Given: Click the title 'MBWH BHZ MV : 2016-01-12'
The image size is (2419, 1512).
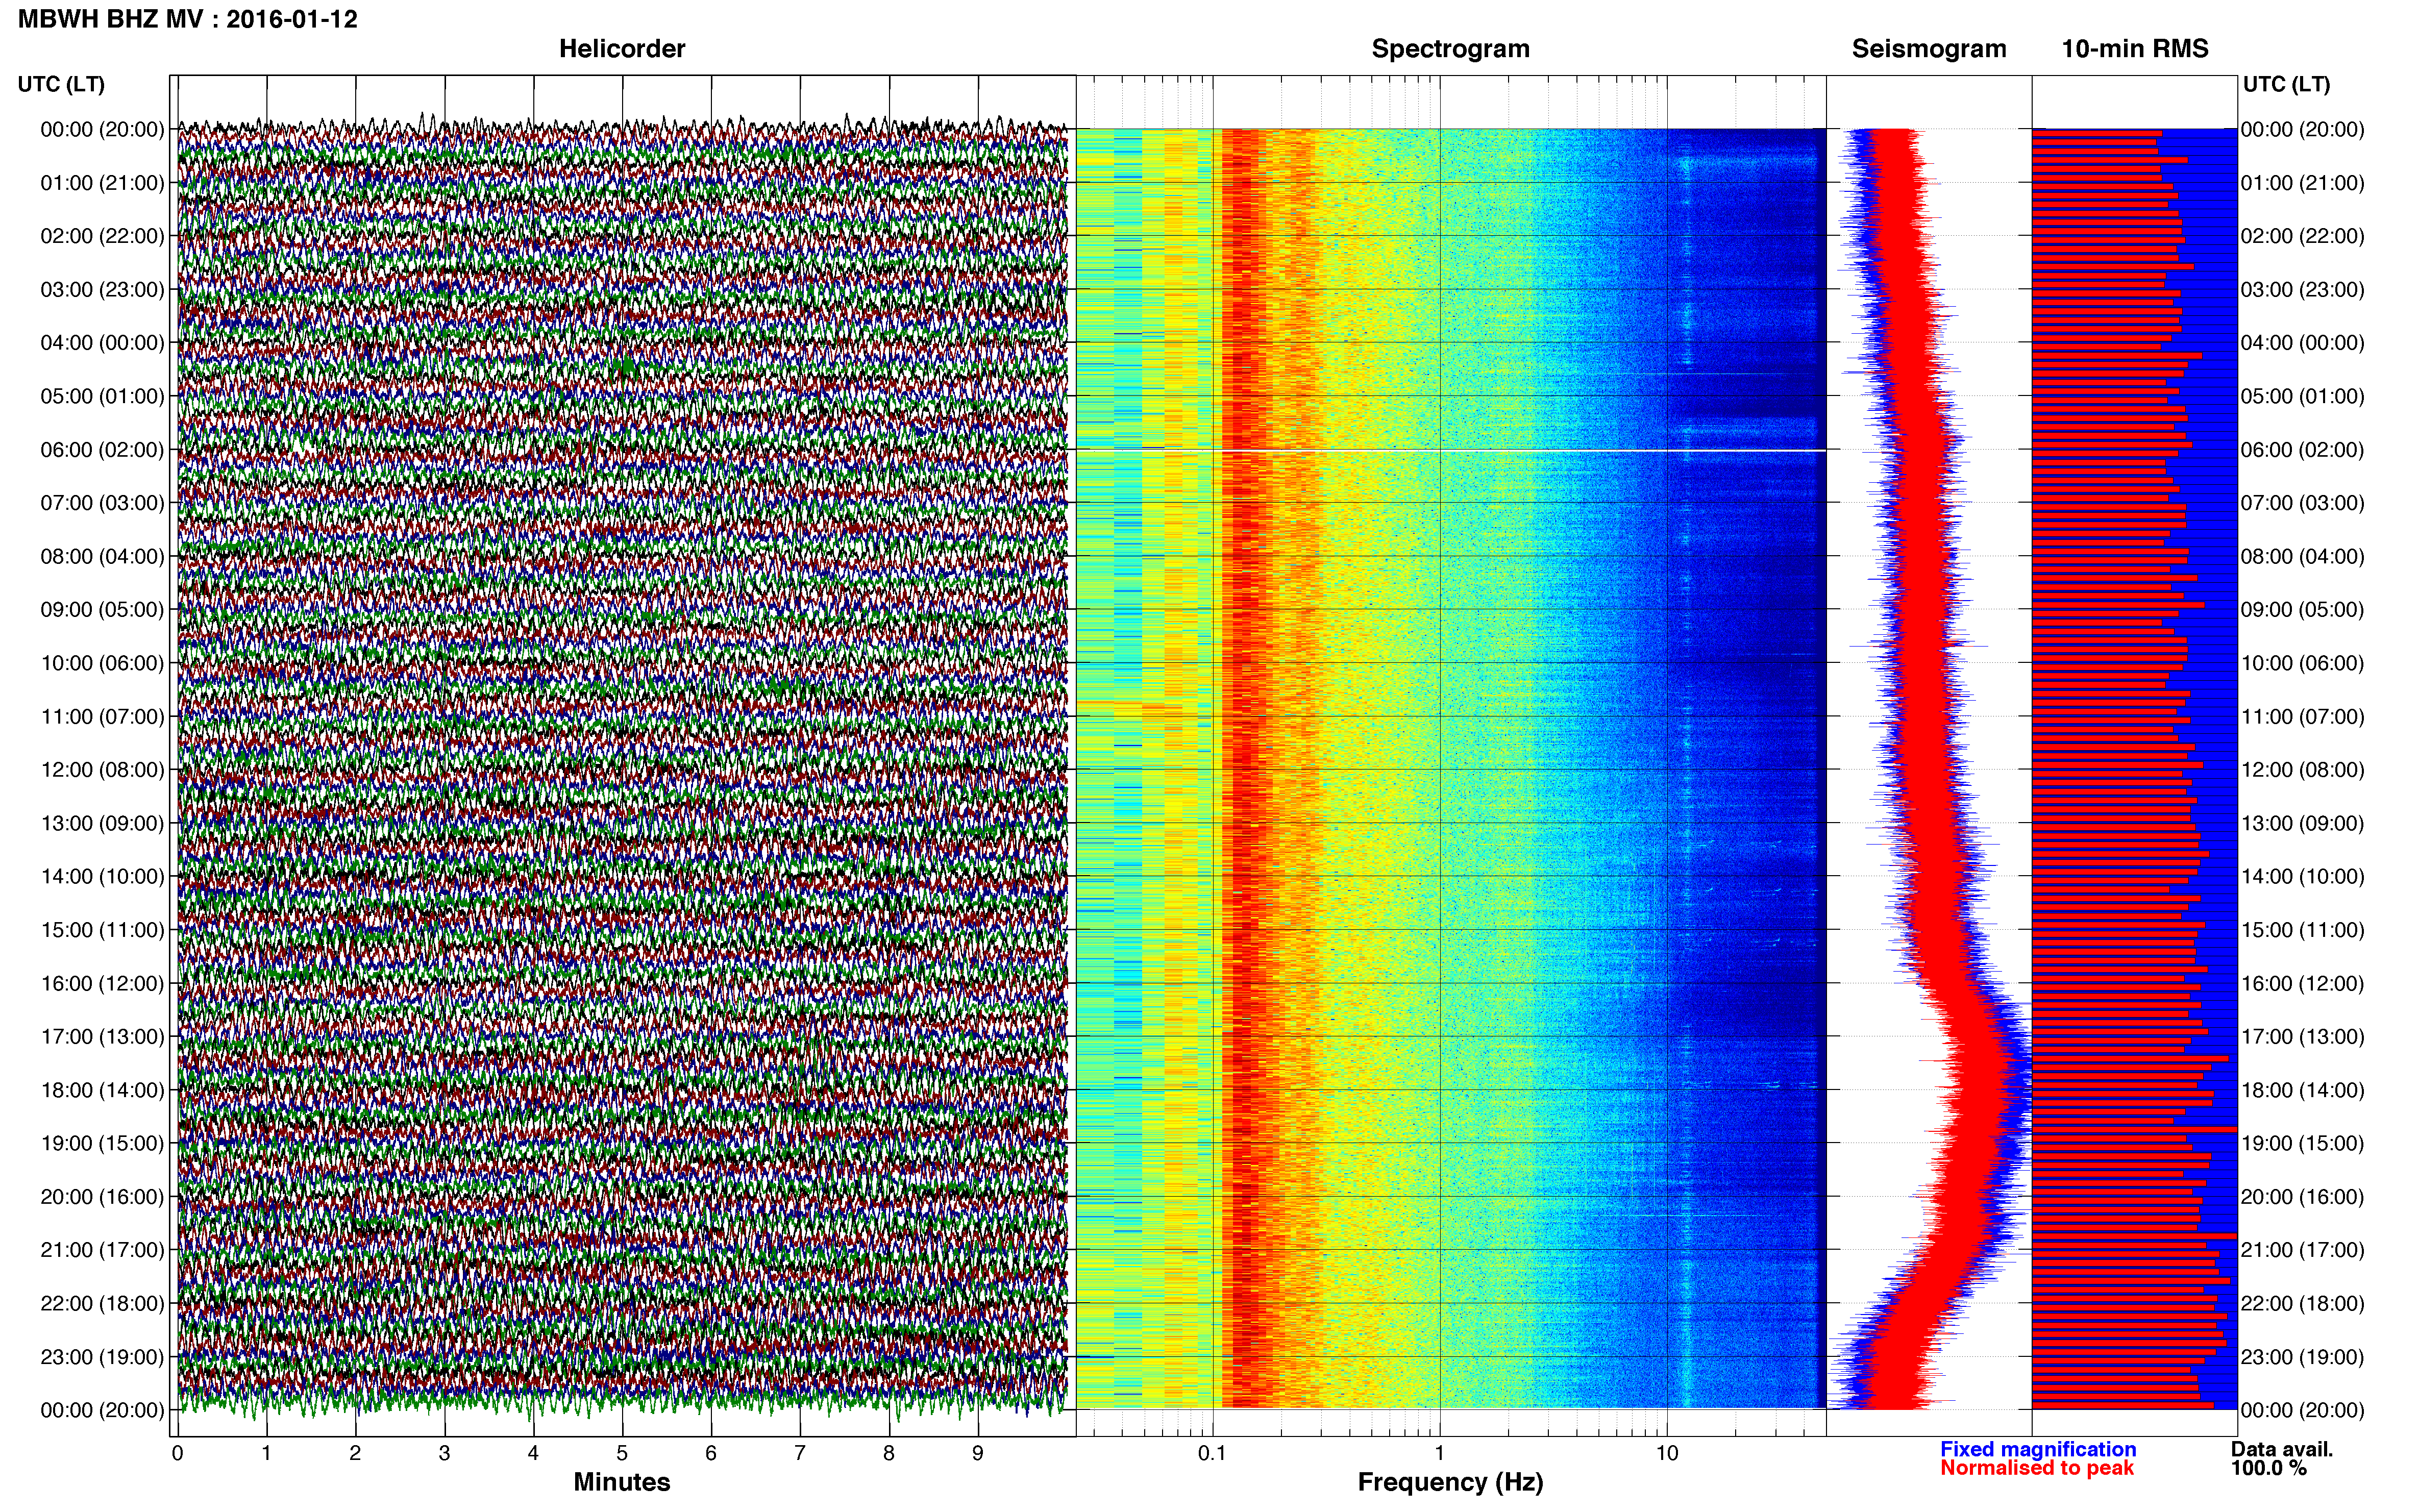Looking at the screenshot, I should pyautogui.click(x=188, y=19).
